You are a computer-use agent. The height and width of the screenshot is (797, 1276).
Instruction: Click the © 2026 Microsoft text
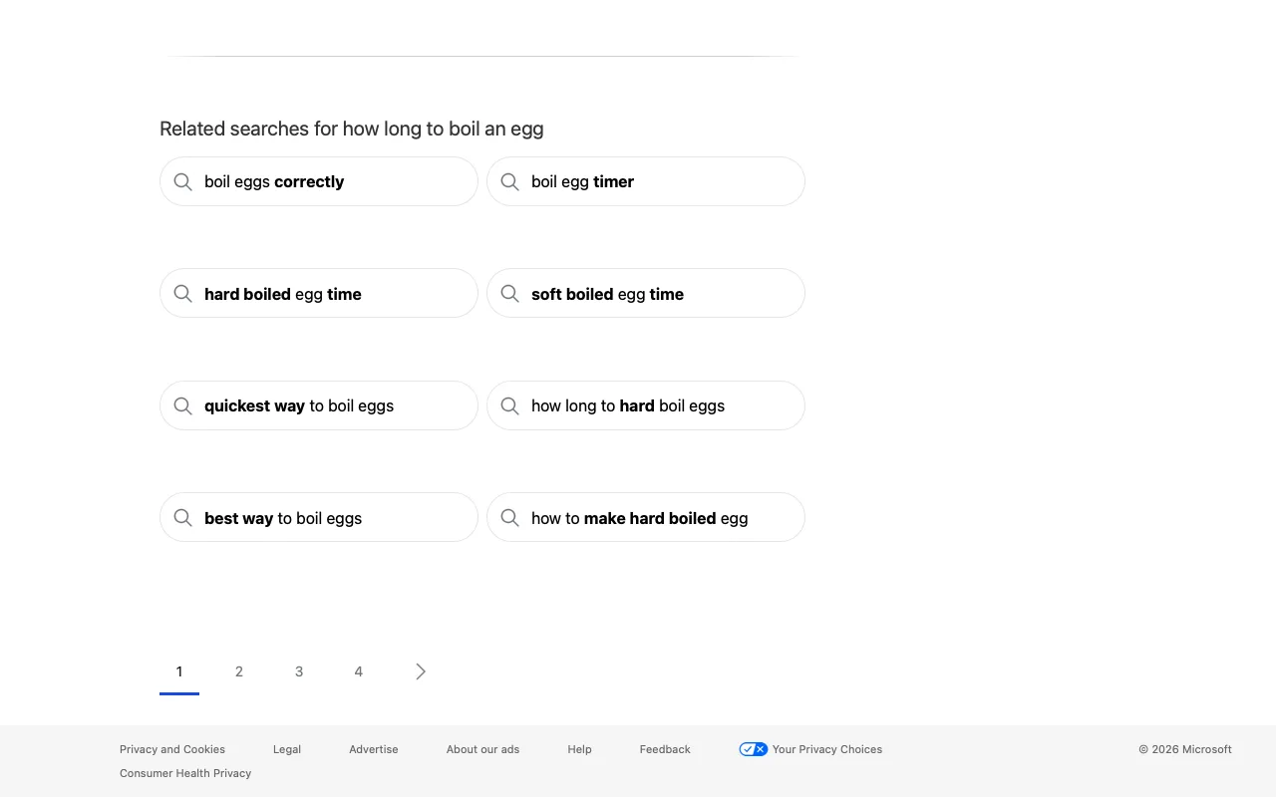(x=1185, y=749)
